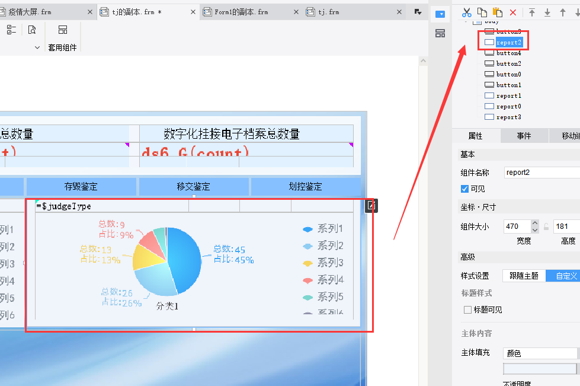Select report3 in the component tree
This screenshot has width=580, height=386.
[x=508, y=117]
